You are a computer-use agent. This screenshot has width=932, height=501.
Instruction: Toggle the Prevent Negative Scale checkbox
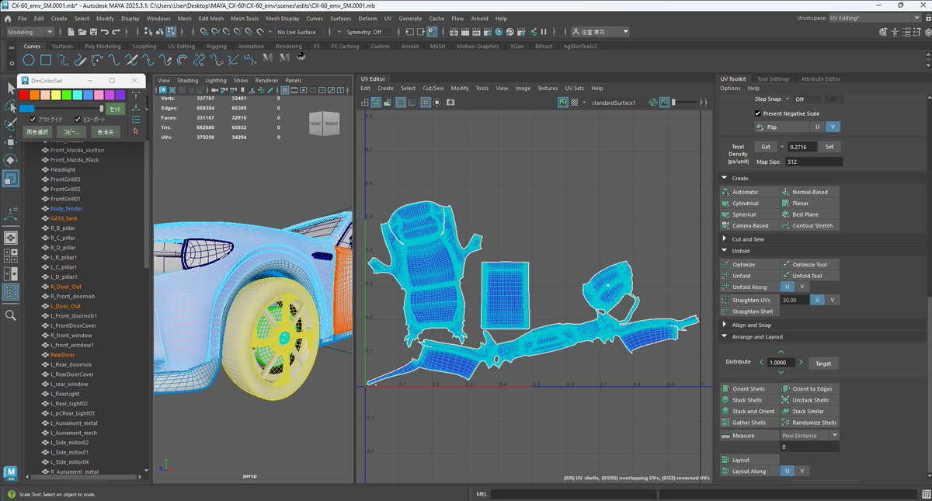point(758,113)
